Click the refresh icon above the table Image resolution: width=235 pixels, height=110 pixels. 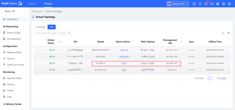click(223, 33)
